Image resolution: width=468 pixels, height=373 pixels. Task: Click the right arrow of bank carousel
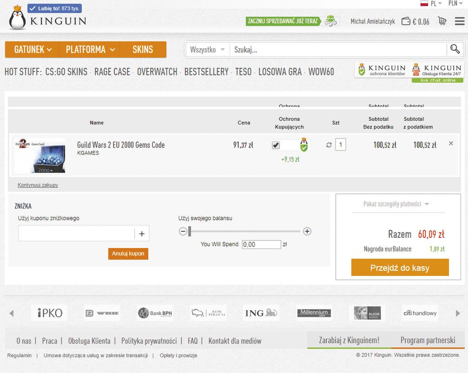pyautogui.click(x=458, y=314)
